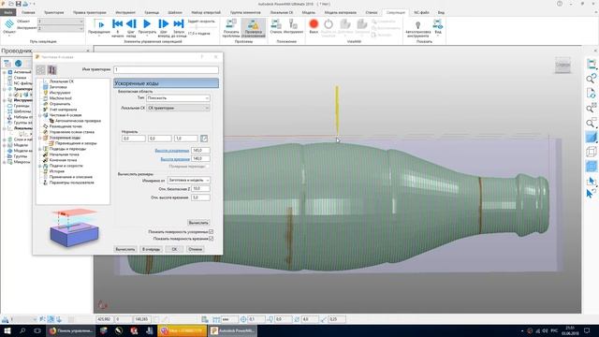Switch to the NC-file ribbon tab
The height and width of the screenshot is (337, 599).
tap(422, 12)
